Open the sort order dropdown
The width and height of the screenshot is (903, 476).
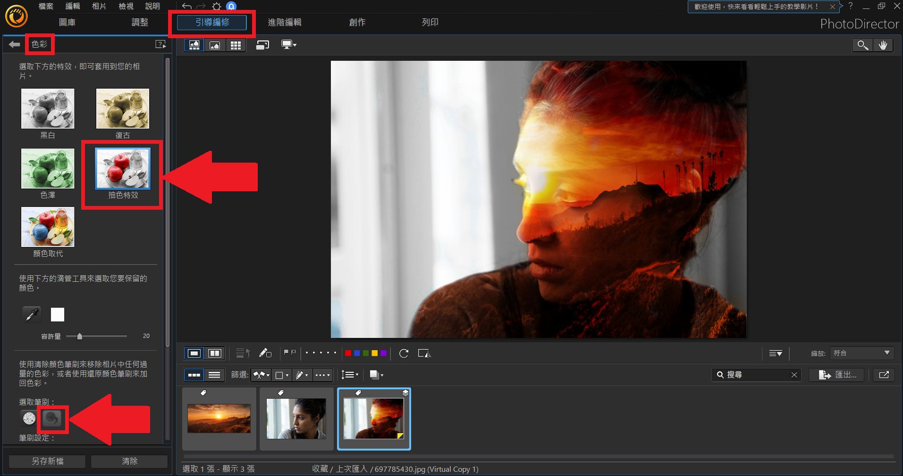click(x=350, y=375)
